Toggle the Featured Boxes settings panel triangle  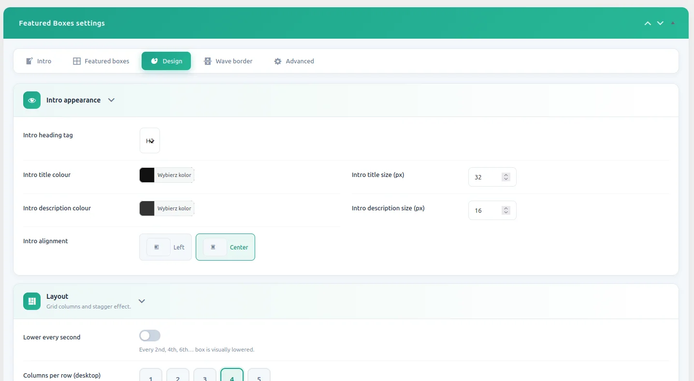pos(673,23)
